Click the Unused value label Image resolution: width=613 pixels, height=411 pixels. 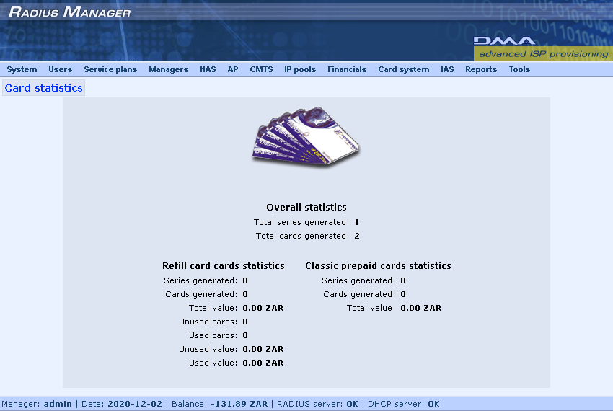pyautogui.click(x=208, y=349)
